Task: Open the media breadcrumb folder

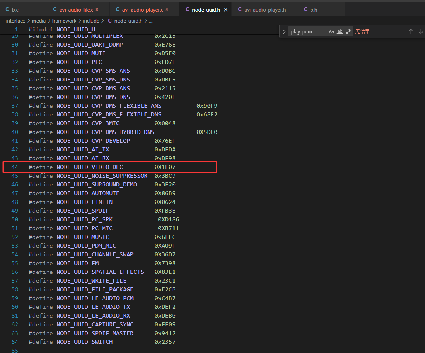Action: pyautogui.click(x=39, y=21)
